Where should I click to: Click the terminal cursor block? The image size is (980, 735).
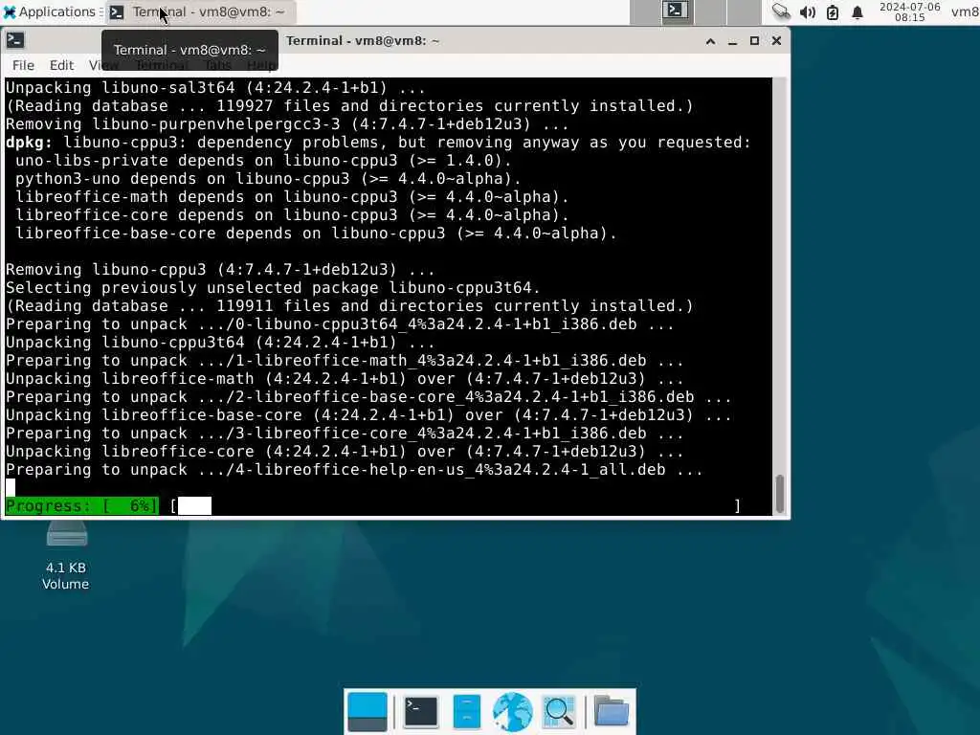pos(10,487)
